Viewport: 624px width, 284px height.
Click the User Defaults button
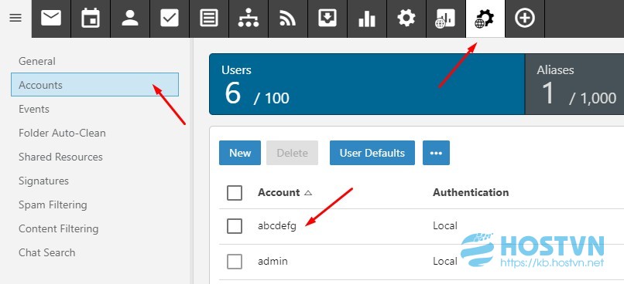(372, 153)
